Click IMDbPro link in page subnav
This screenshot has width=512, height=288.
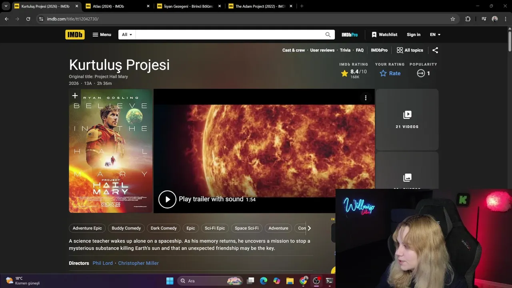click(379, 50)
